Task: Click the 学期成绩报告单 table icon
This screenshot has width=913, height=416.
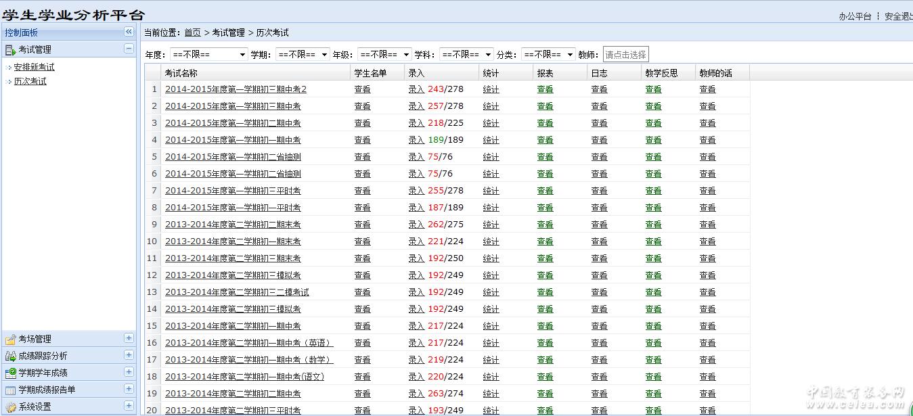Action: pos(10,390)
